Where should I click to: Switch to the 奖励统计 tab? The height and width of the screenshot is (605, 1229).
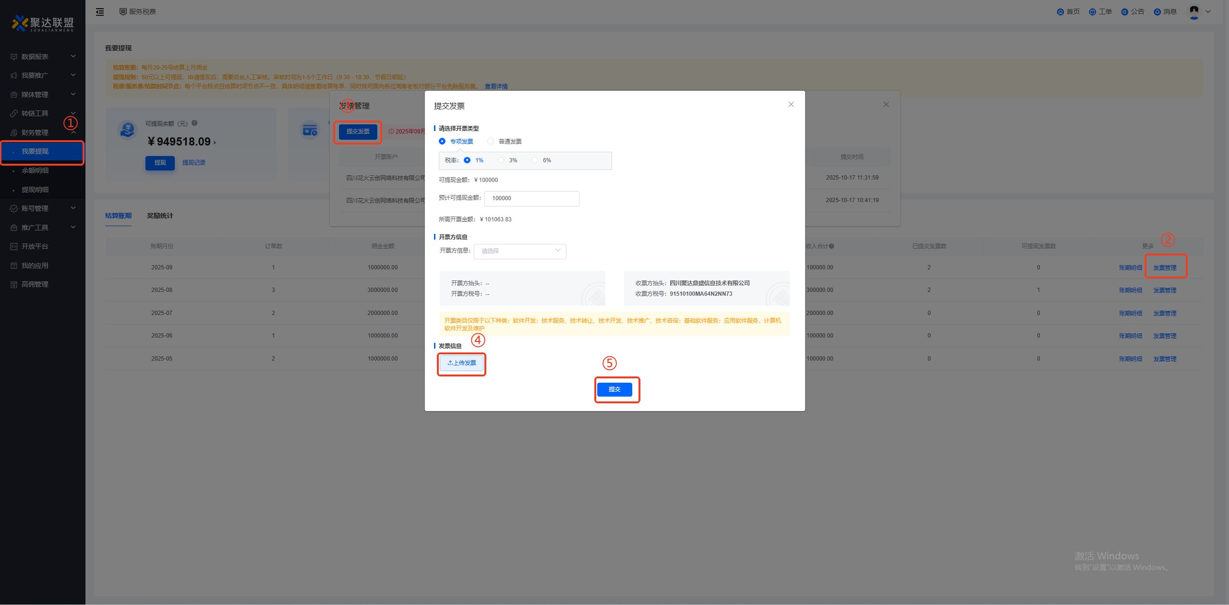point(160,216)
